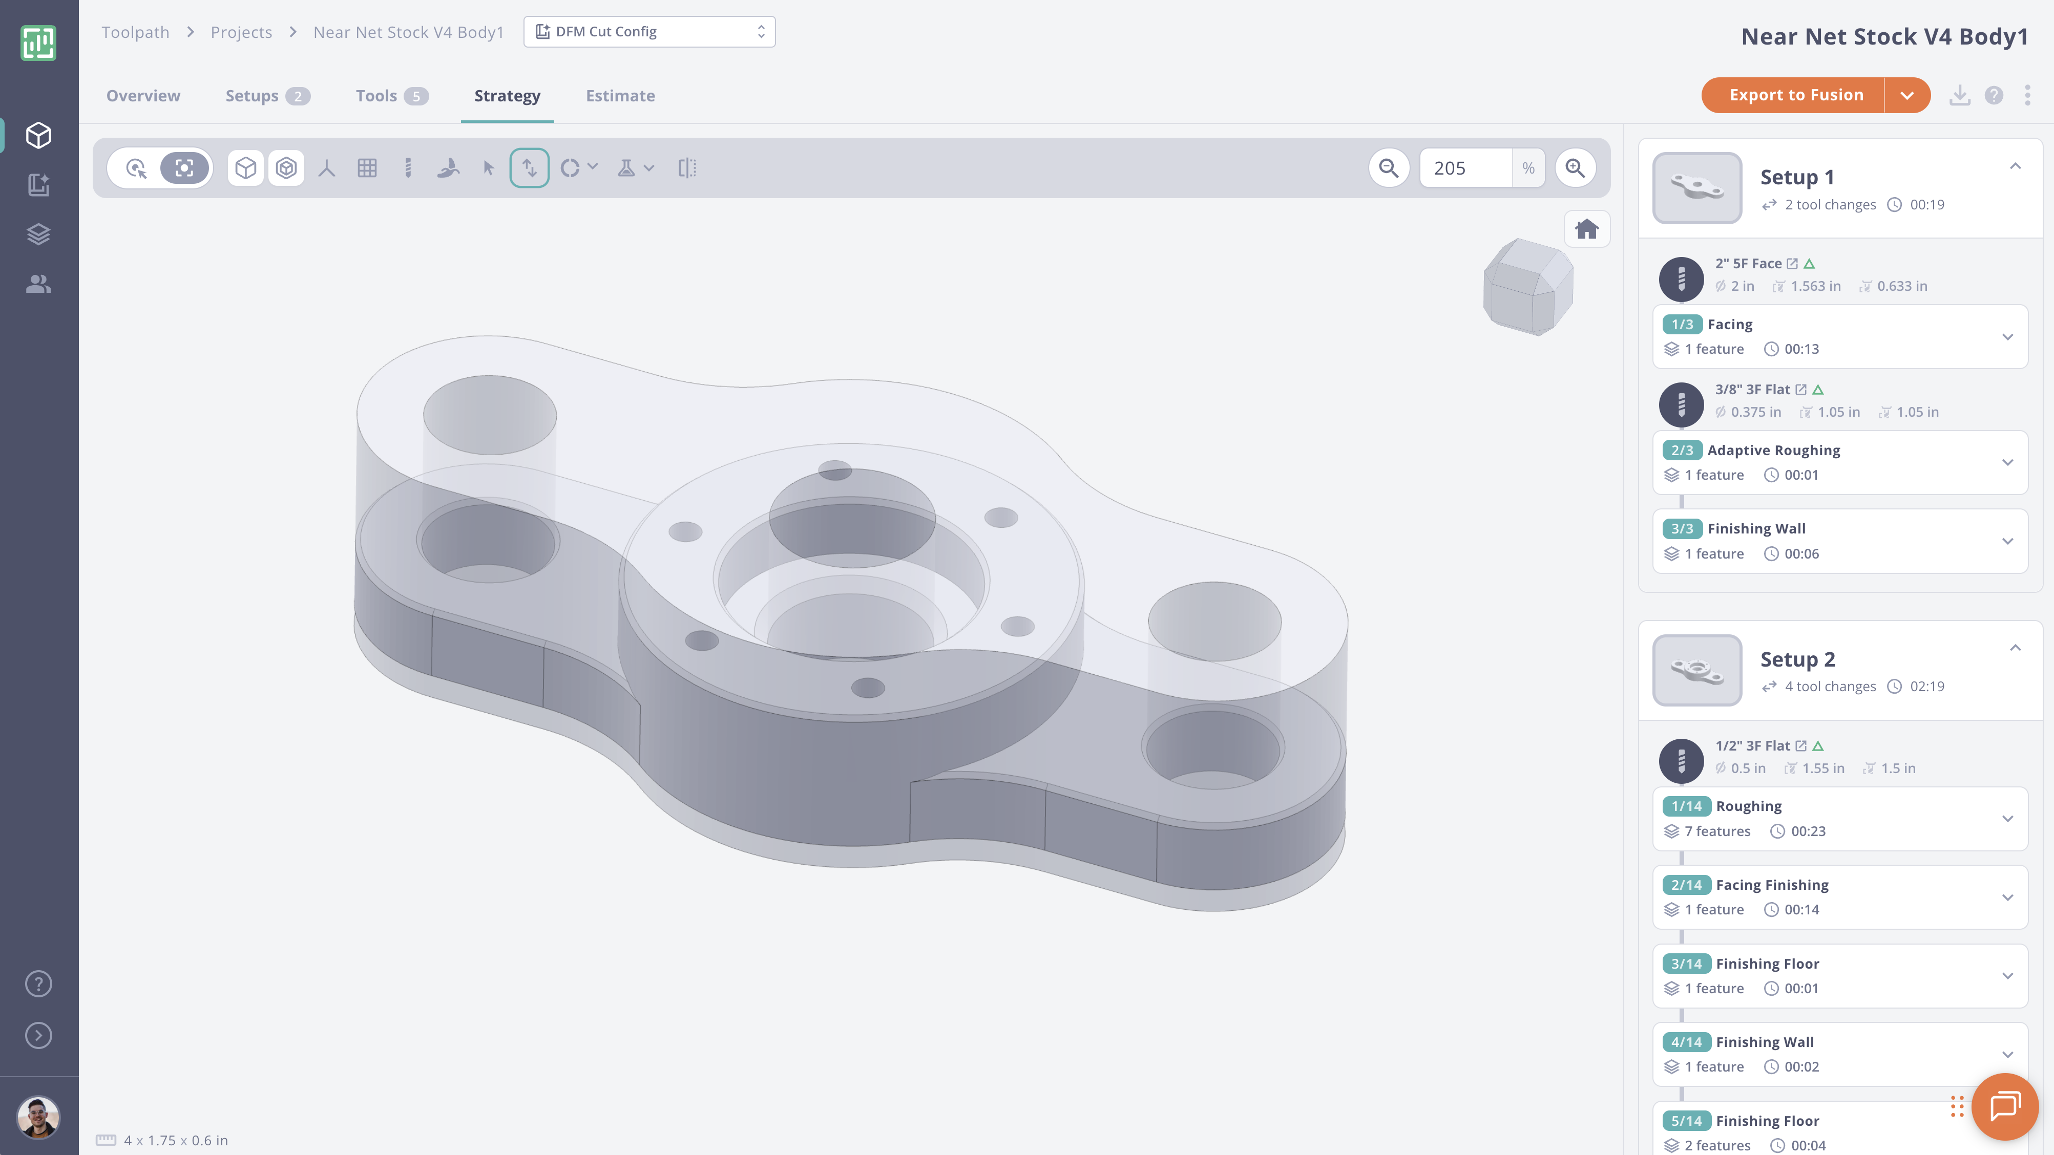Toggle the grid display icon

[x=367, y=168]
